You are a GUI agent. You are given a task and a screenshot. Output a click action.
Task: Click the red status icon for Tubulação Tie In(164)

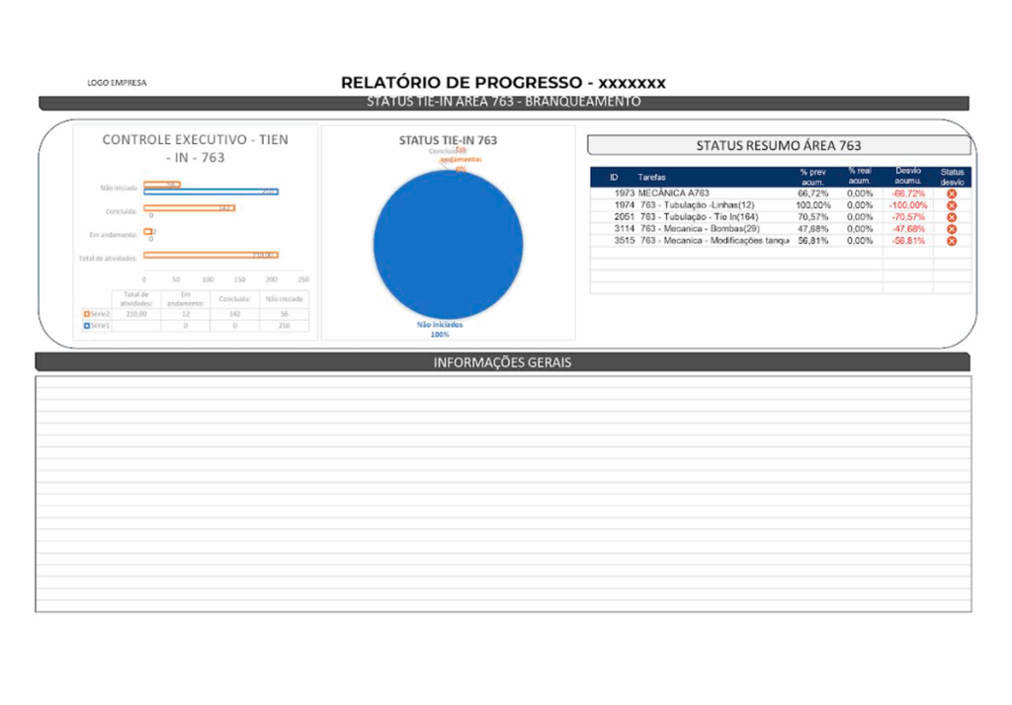pos(952,217)
